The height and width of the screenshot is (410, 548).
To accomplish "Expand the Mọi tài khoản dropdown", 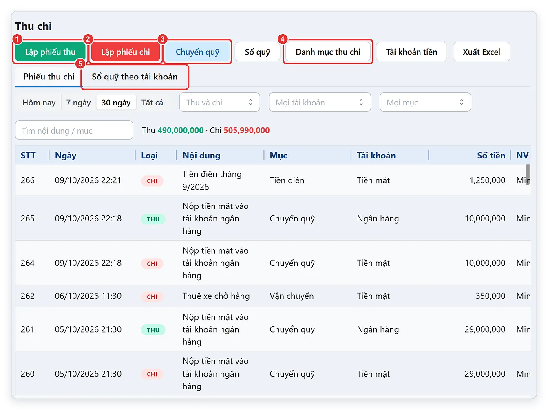I will tap(320, 102).
